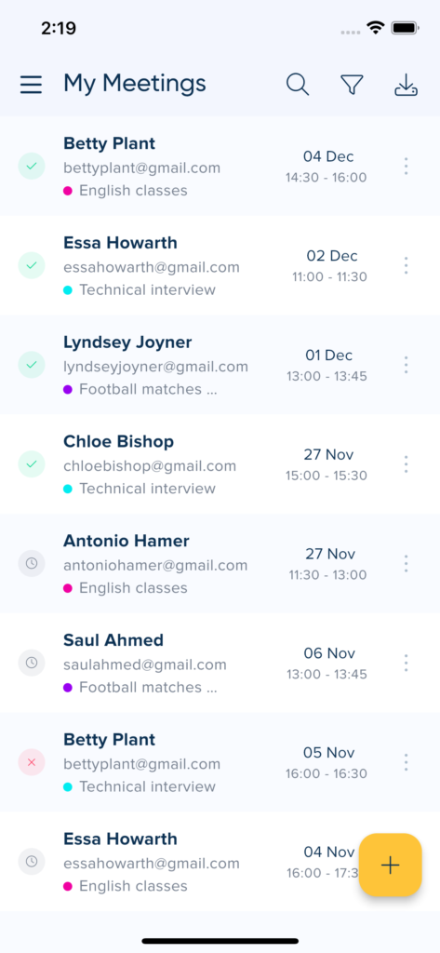Image resolution: width=440 pixels, height=953 pixels.
Task: Select the Chloe Bishop meeting row
Action: [220, 464]
